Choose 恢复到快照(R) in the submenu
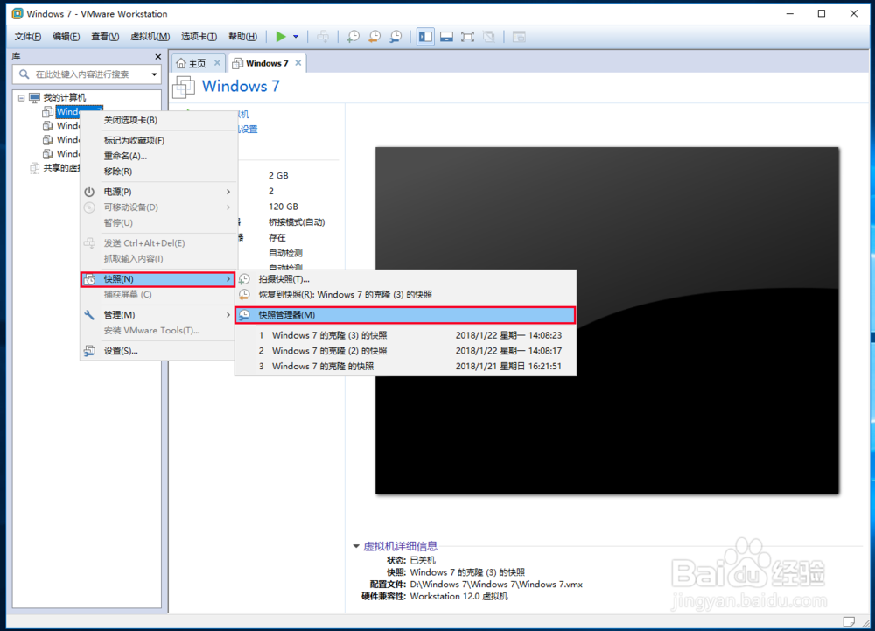This screenshot has width=875, height=631. pyautogui.click(x=406, y=295)
